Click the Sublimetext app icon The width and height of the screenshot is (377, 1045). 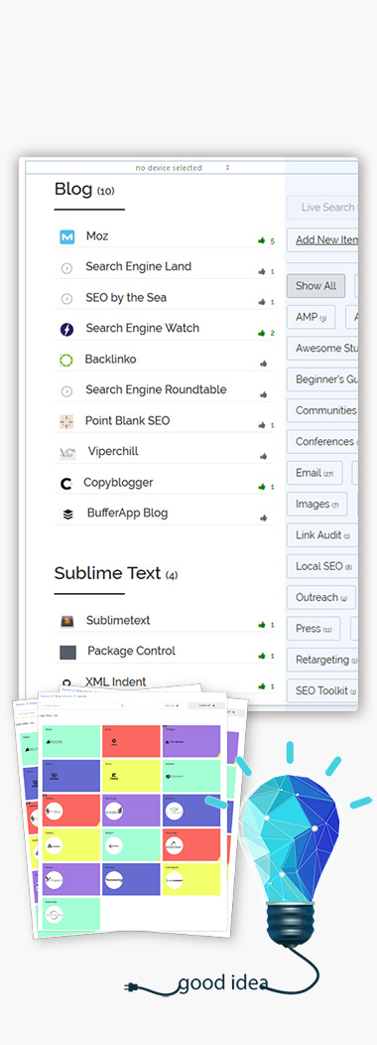tap(65, 621)
